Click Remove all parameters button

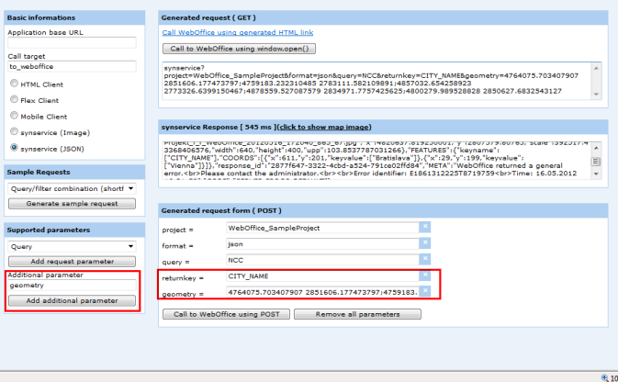tap(357, 314)
